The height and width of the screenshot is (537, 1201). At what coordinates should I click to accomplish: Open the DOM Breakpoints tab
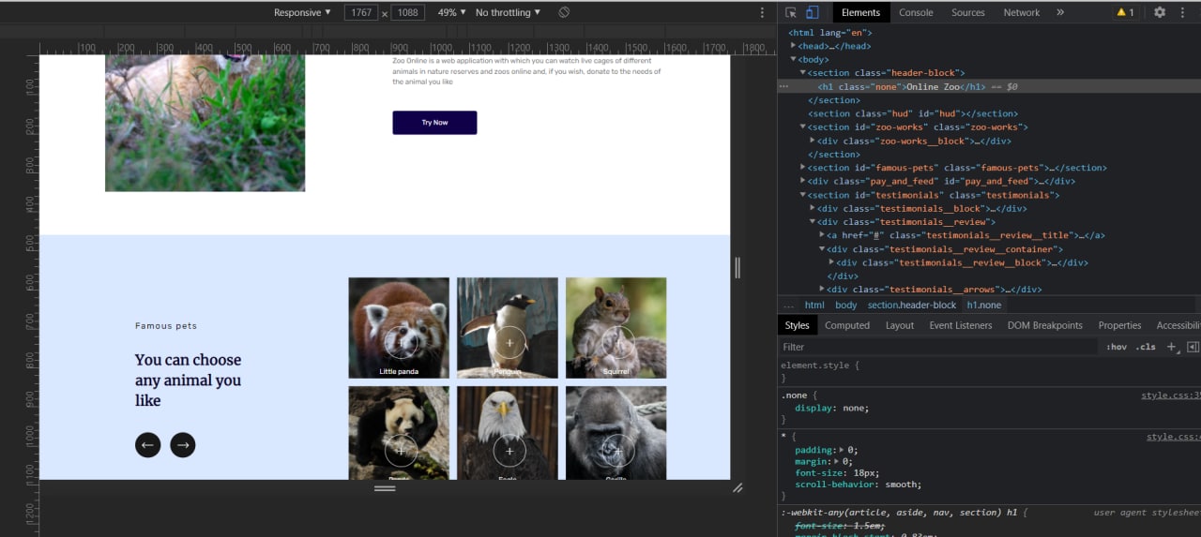pos(1045,325)
